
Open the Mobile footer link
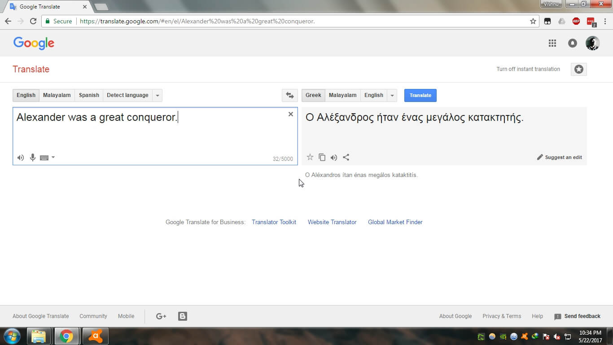(126, 316)
